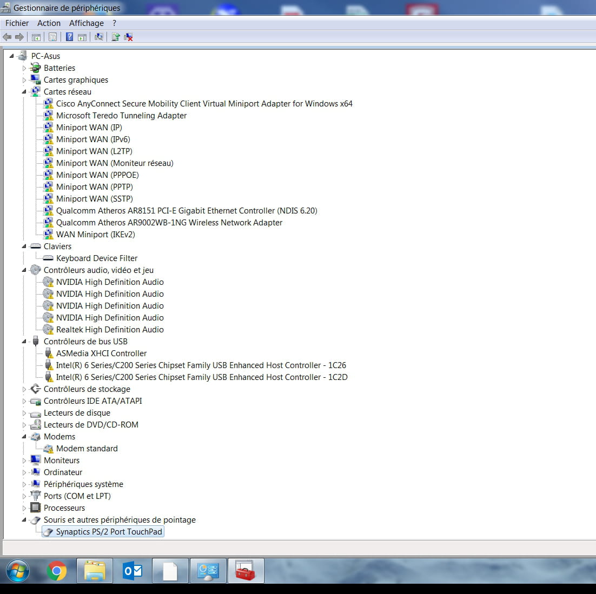
Task: Click the Processeurs category icon
Action: [35, 508]
